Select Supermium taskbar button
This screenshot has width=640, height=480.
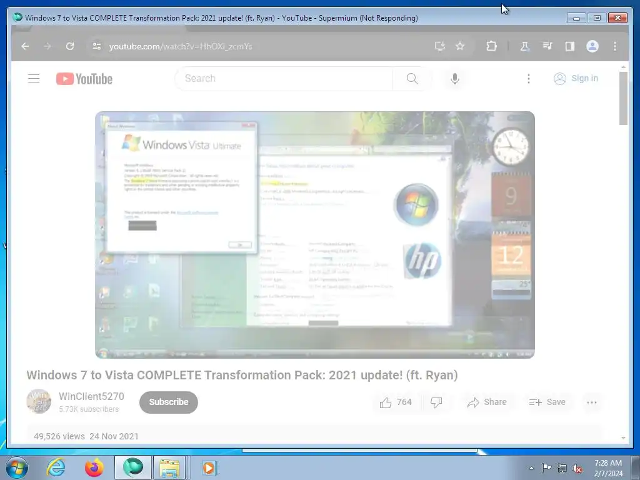(132, 467)
